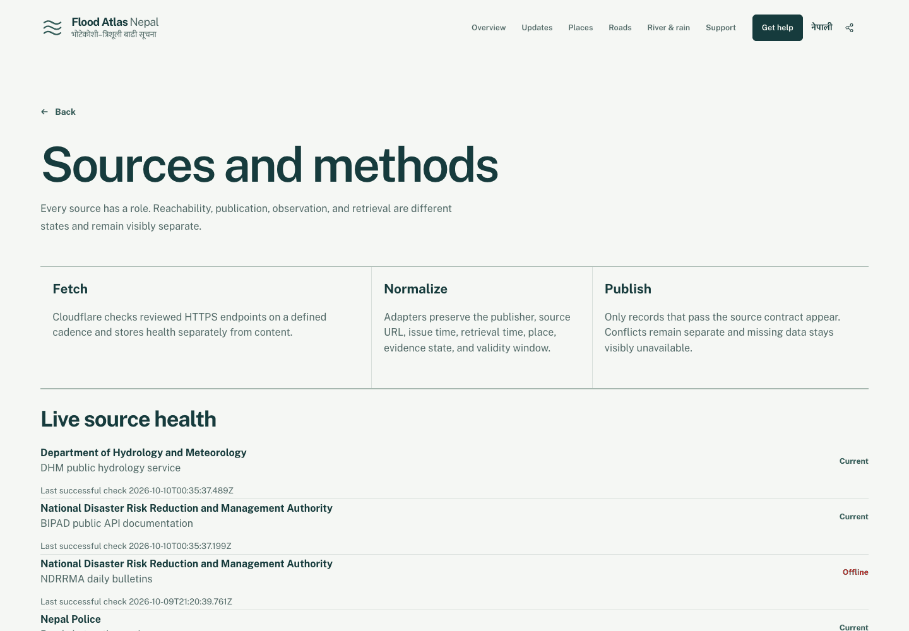Click National Disaster Authority title above BIPAD

[186, 508]
